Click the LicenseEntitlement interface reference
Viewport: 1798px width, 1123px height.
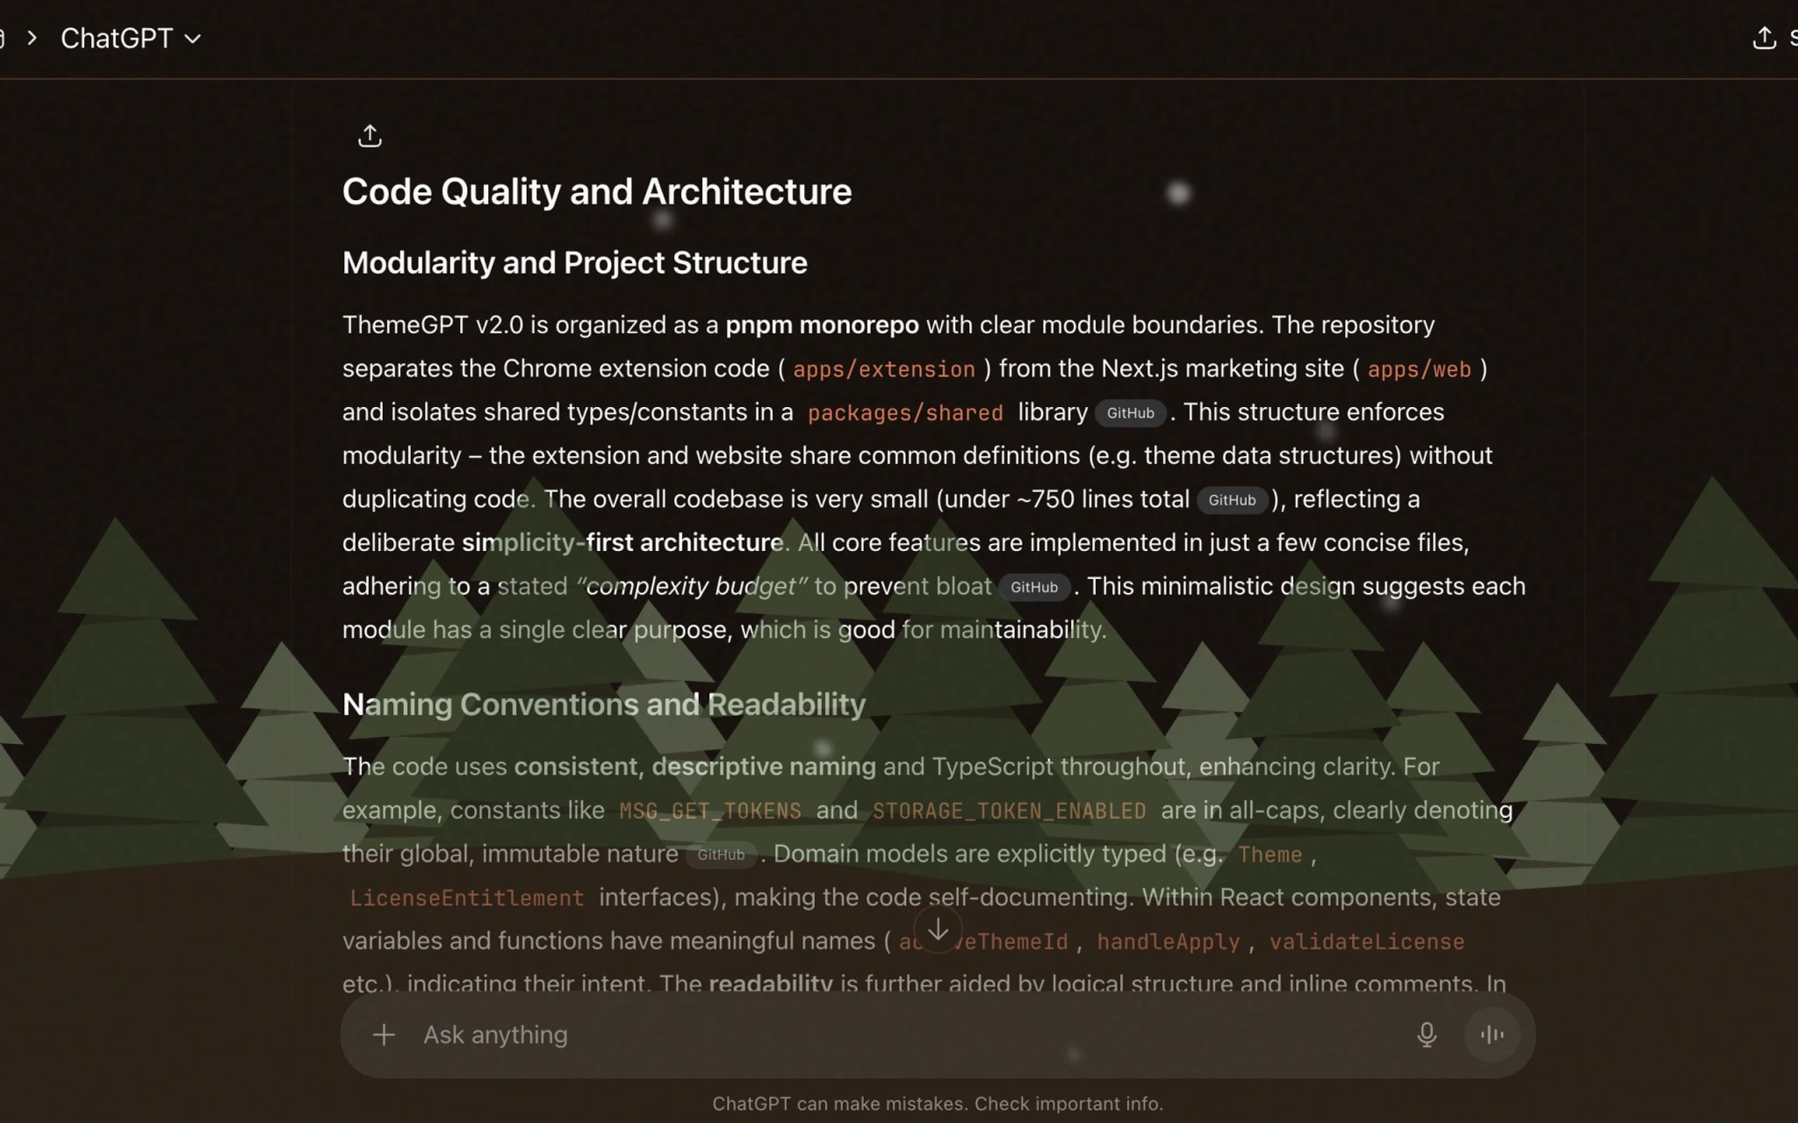pos(466,898)
